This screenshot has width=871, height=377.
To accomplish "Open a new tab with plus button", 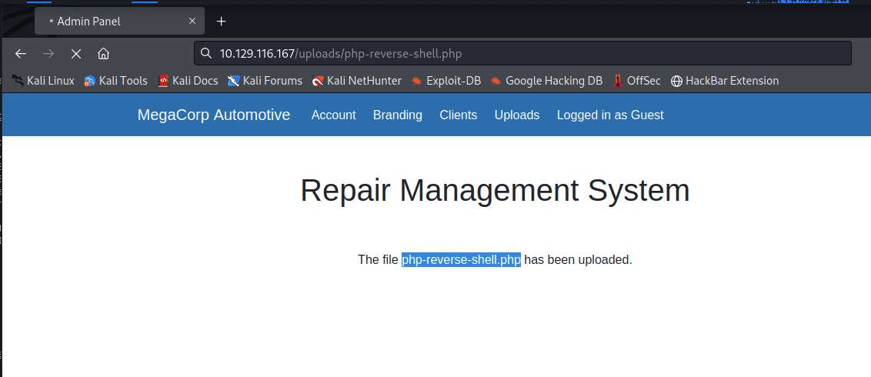I will pos(222,22).
